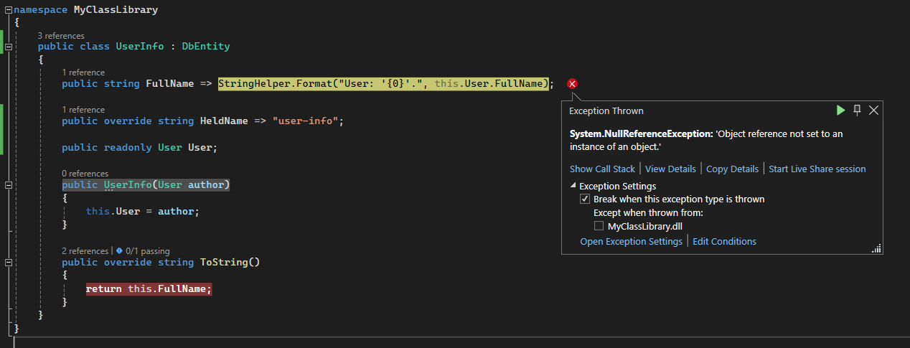Screen dimensions: 910x348
Task: Collapse the ToString method outline
Action: 9,263
